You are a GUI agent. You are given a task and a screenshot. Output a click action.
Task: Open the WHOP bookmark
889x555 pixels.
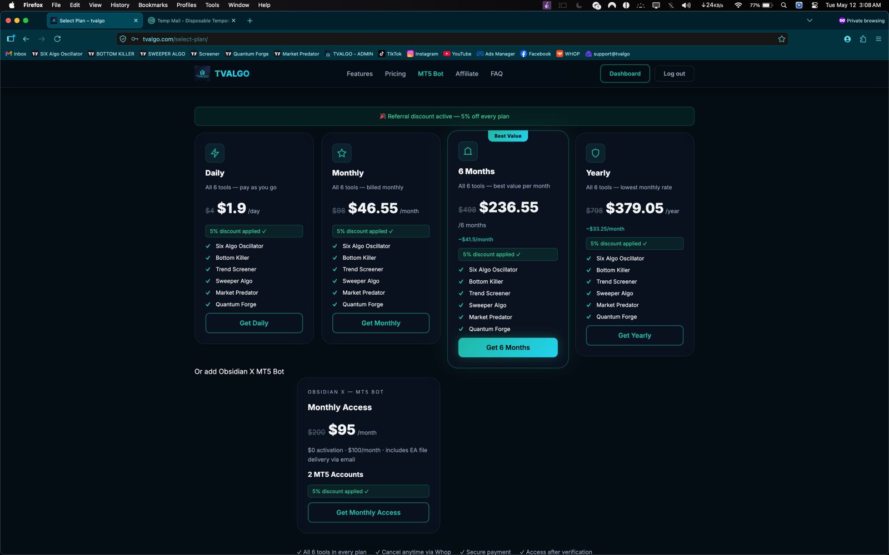[x=568, y=54]
